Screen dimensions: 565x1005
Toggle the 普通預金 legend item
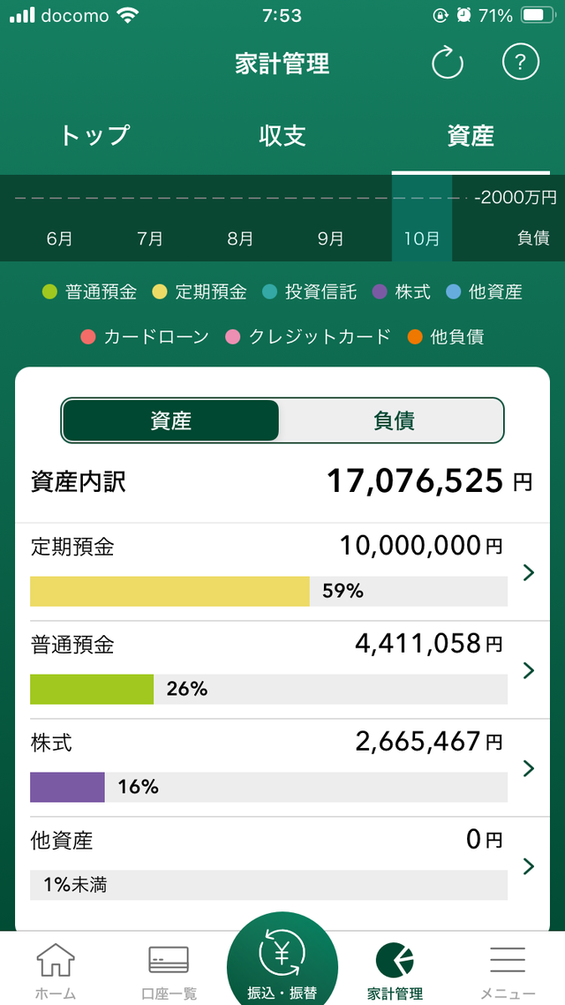(x=90, y=292)
